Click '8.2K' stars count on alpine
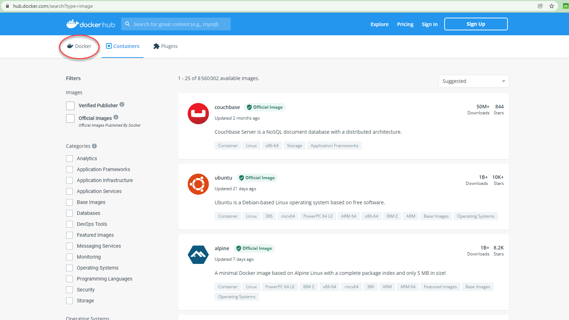The width and height of the screenshot is (569, 320). click(x=499, y=248)
